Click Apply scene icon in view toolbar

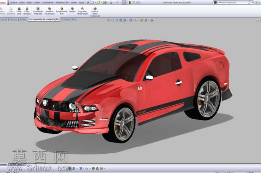pyautogui.click(x=146, y=20)
